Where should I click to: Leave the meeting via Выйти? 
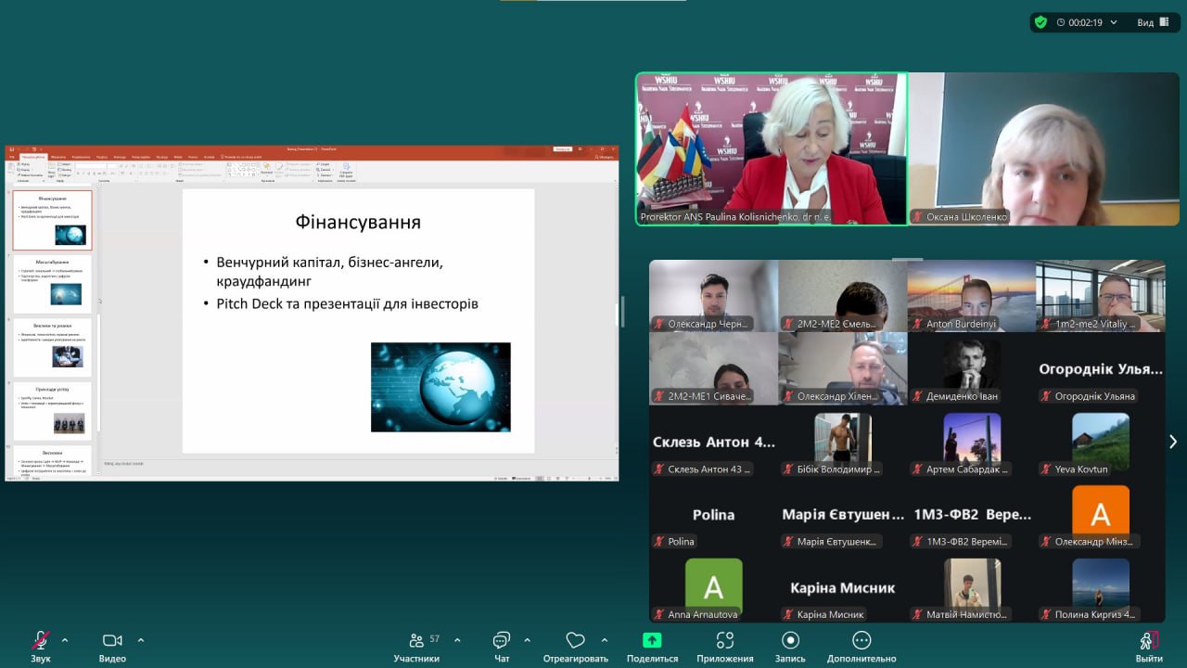tap(1148, 641)
